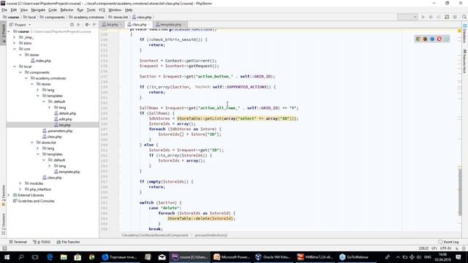
Task: Click UTF-8 encoding in status bar
Action: point(445,248)
